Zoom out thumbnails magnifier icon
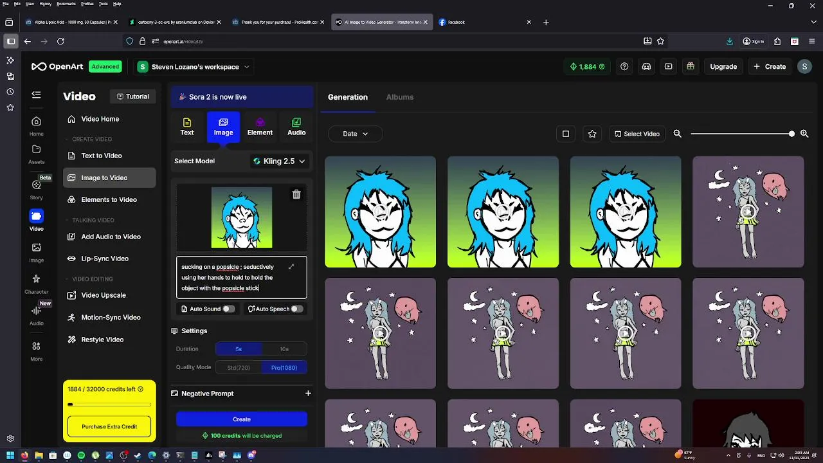 coord(677,134)
